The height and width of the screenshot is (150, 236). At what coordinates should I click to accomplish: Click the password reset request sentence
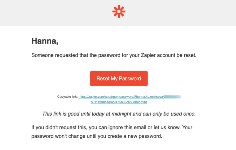(114, 55)
